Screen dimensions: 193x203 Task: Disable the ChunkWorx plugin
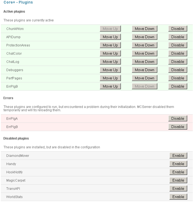pos(178,29)
